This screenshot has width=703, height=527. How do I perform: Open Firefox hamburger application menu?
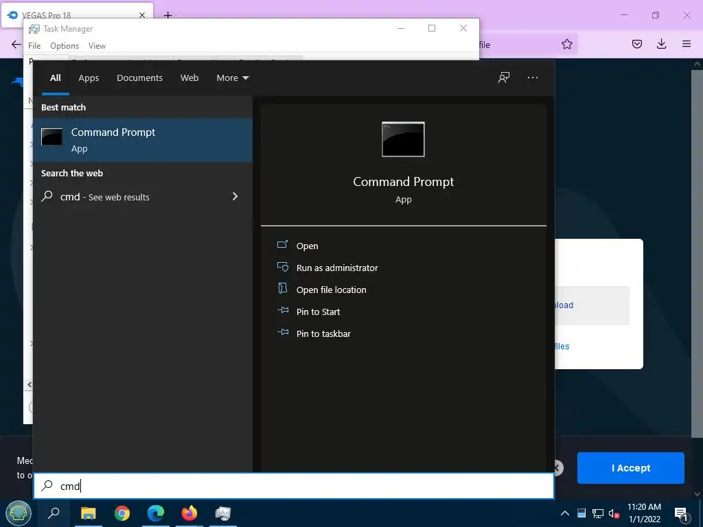[687, 44]
